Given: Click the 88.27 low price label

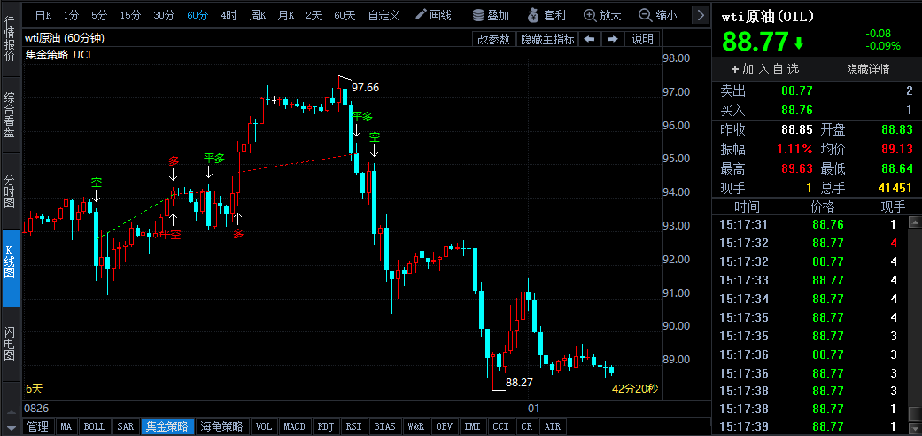Looking at the screenshot, I should 519,383.
